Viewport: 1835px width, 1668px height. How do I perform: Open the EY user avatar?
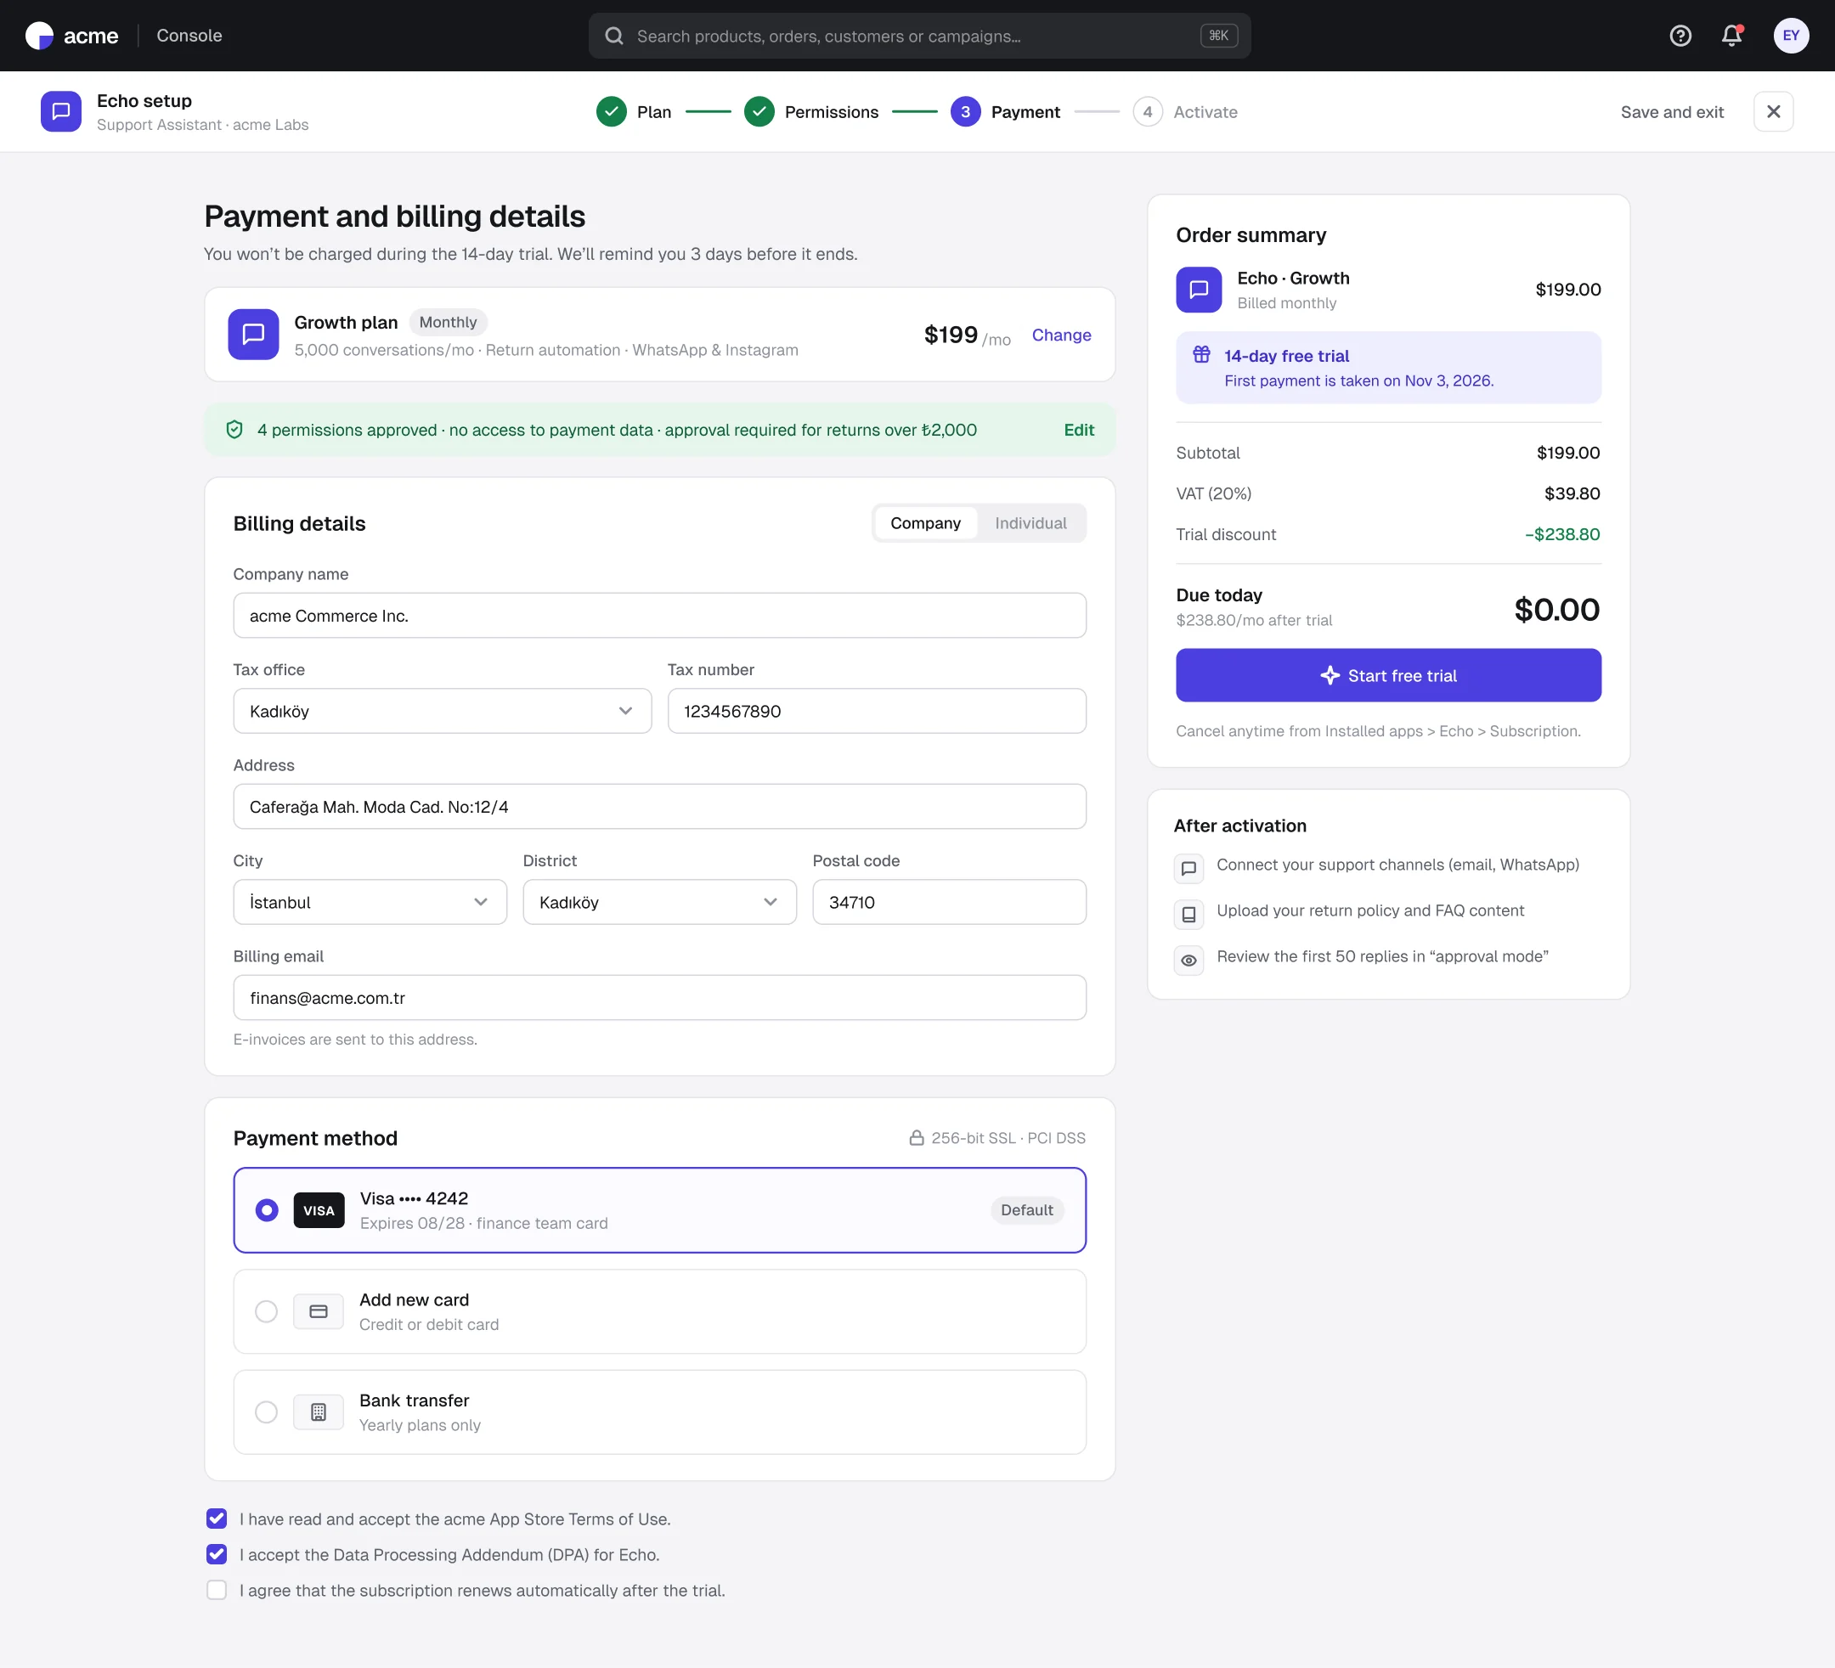pyautogui.click(x=1791, y=36)
